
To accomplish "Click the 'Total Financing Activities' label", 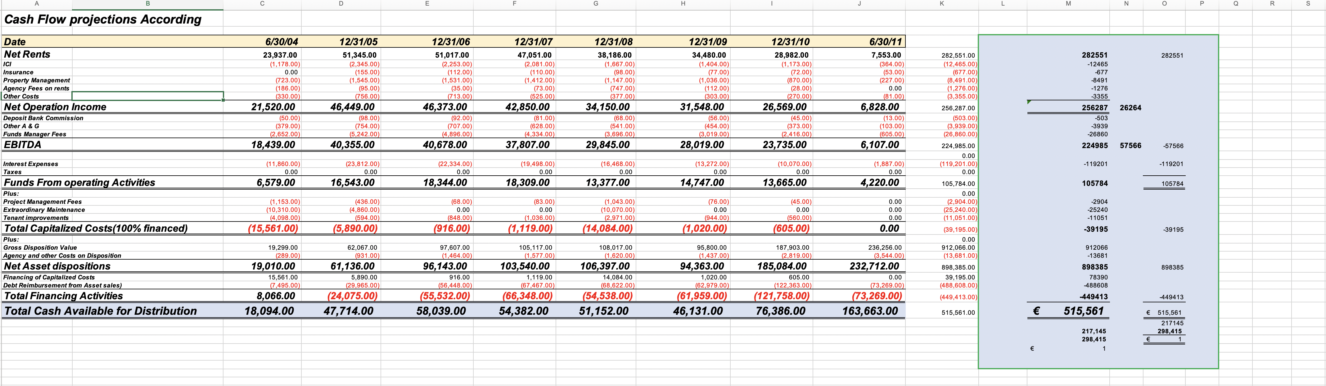I will (63, 296).
